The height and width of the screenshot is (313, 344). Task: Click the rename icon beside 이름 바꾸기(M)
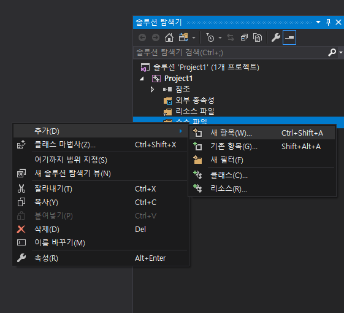click(21, 242)
